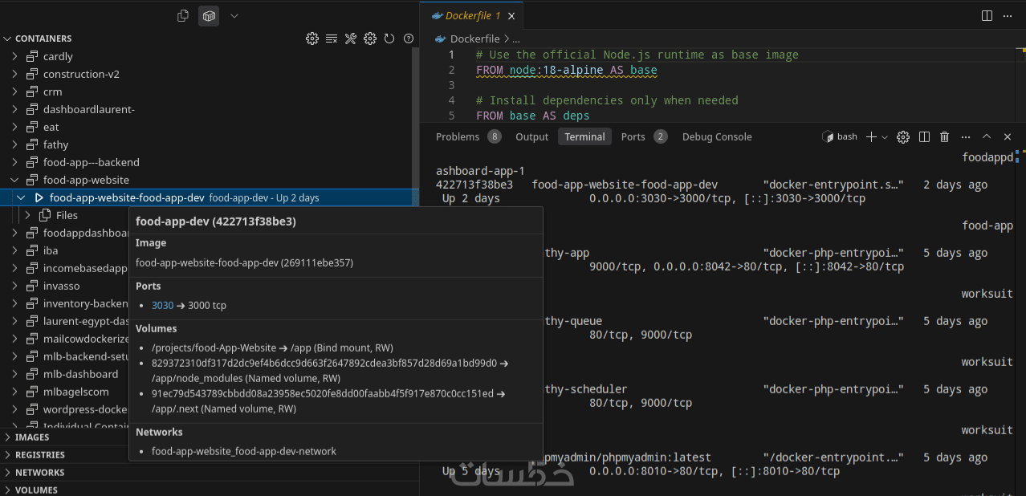
Task: Split the terminal panel
Action: click(x=924, y=137)
